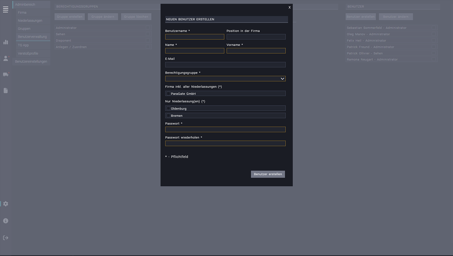Expand the Berechtigungsgruppe dropdown

click(225, 79)
